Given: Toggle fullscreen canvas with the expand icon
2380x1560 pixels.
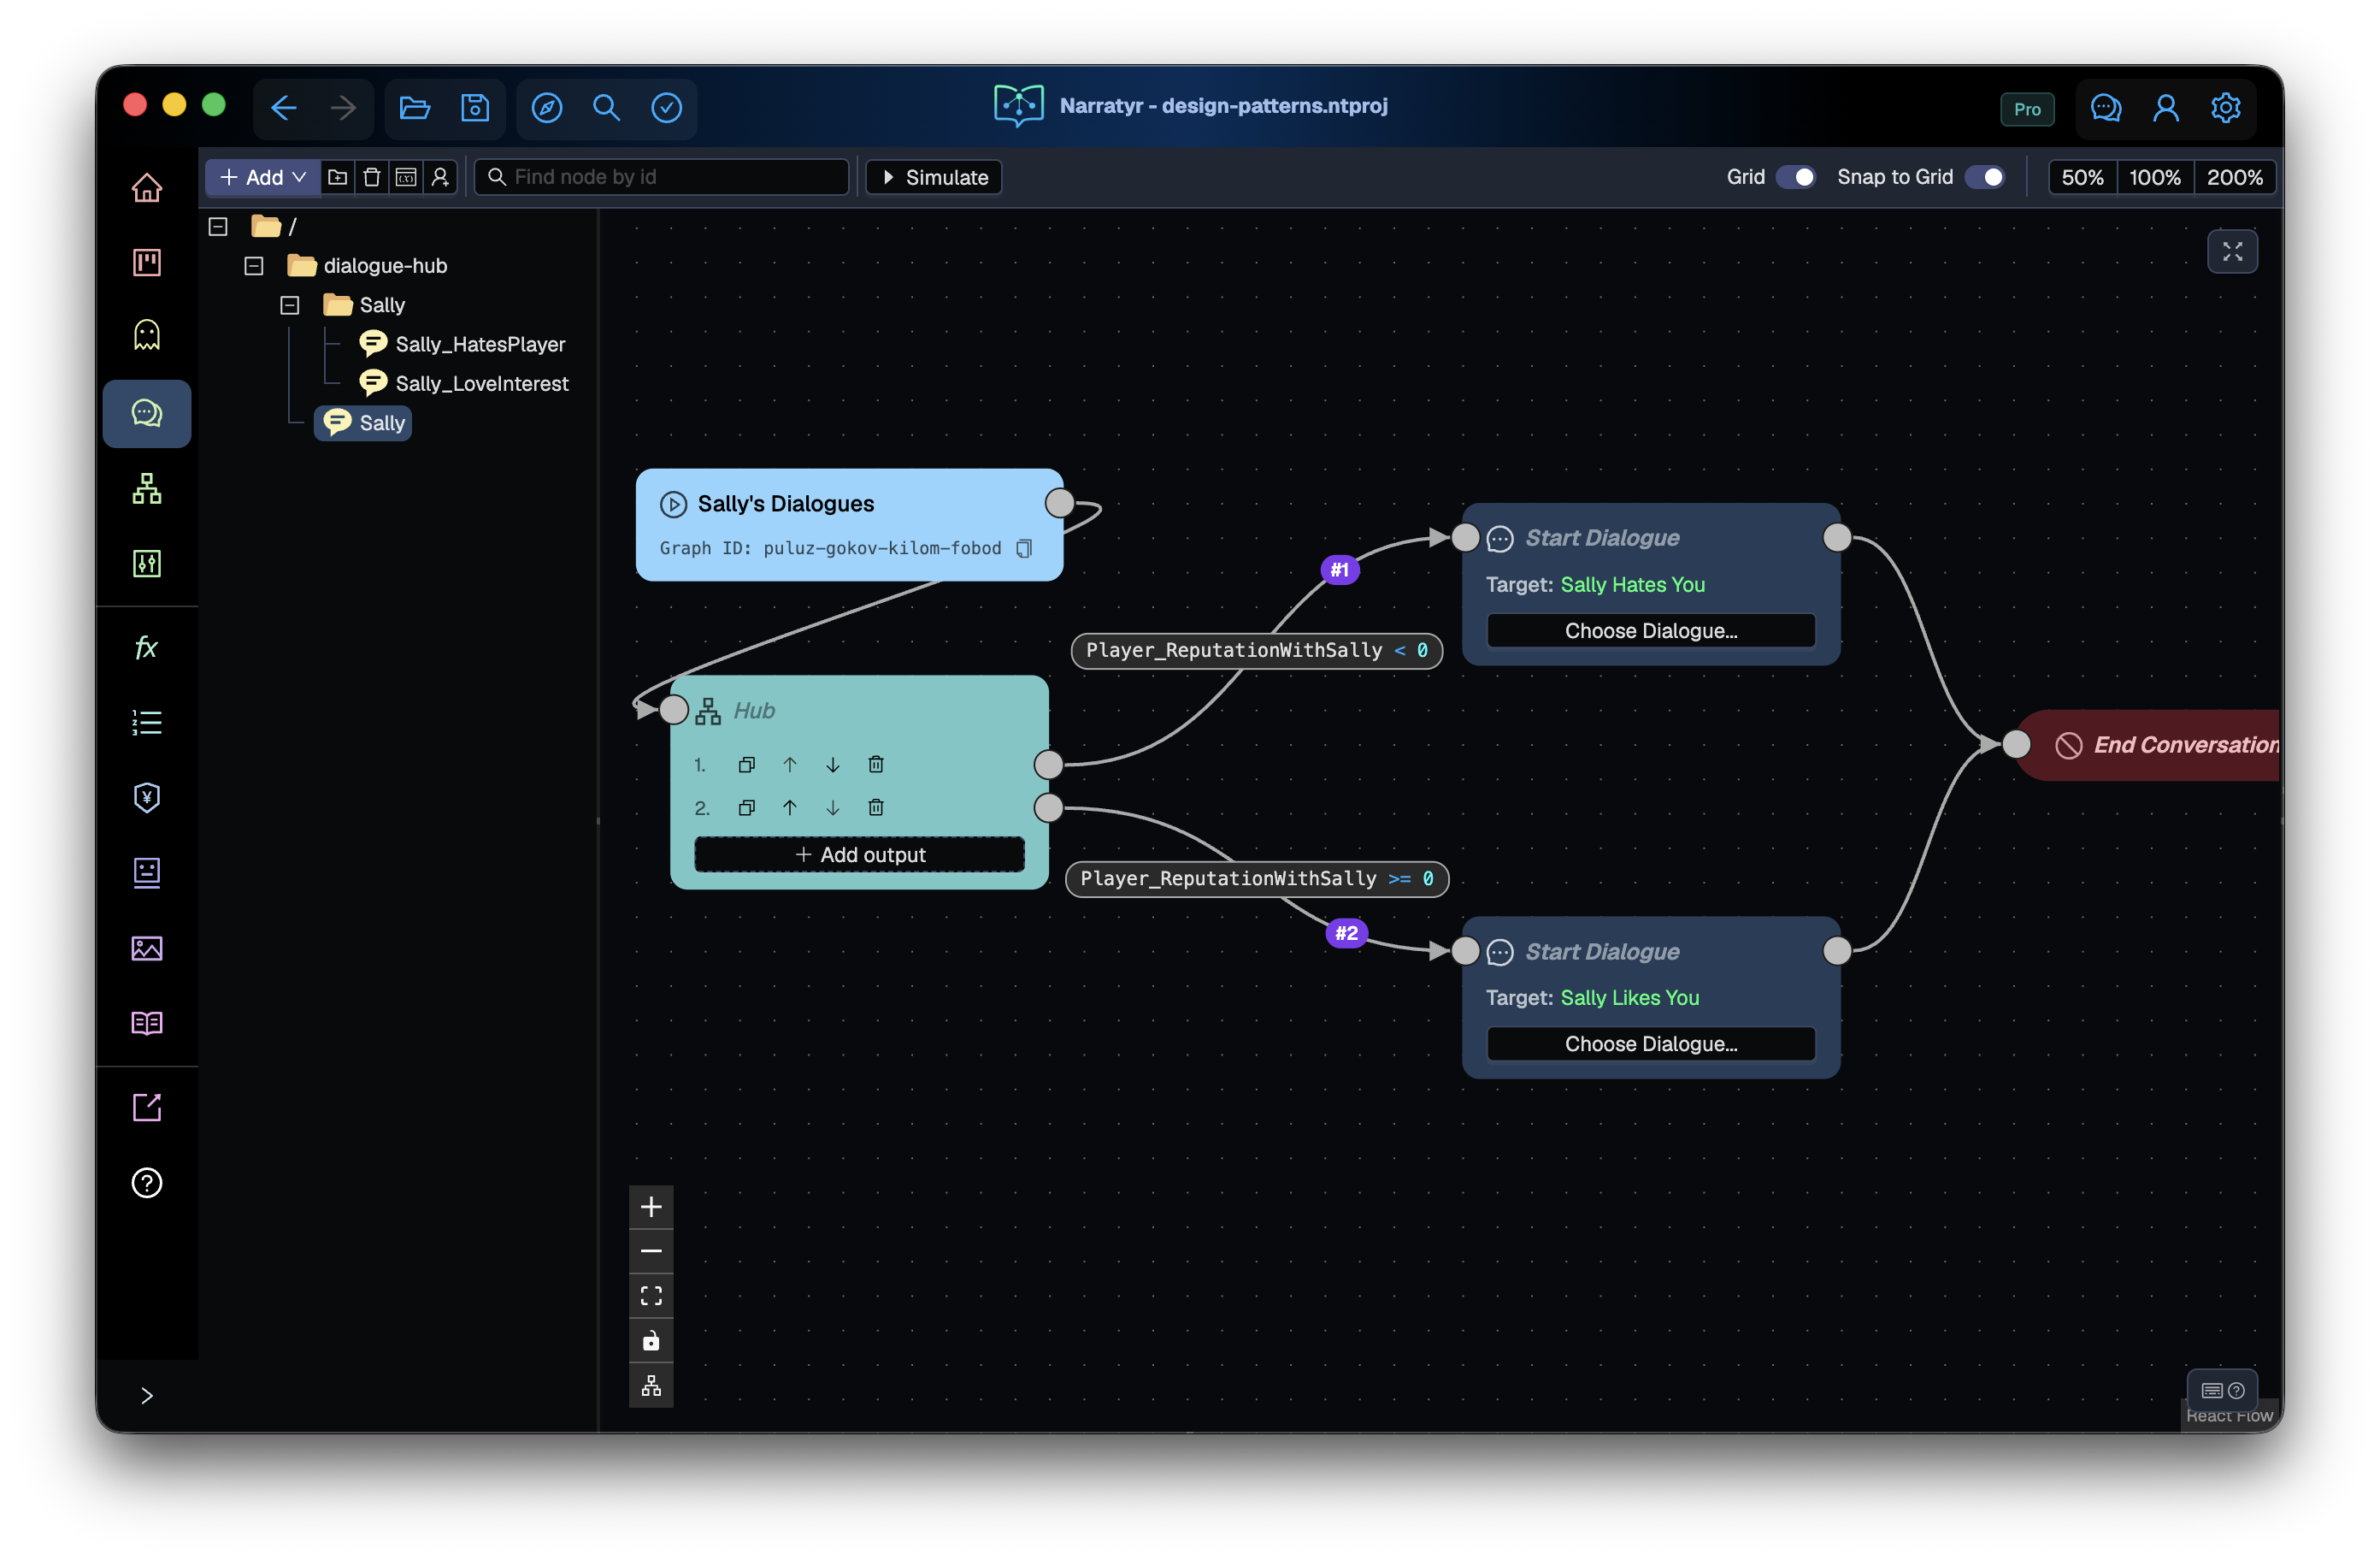Looking at the screenshot, I should point(2232,251).
